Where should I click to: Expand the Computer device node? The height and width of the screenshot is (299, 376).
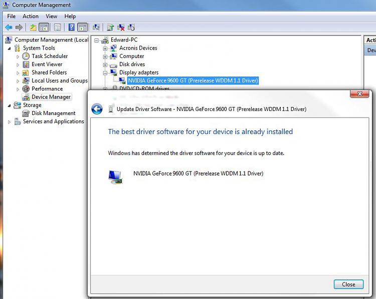pyautogui.click(x=105, y=56)
